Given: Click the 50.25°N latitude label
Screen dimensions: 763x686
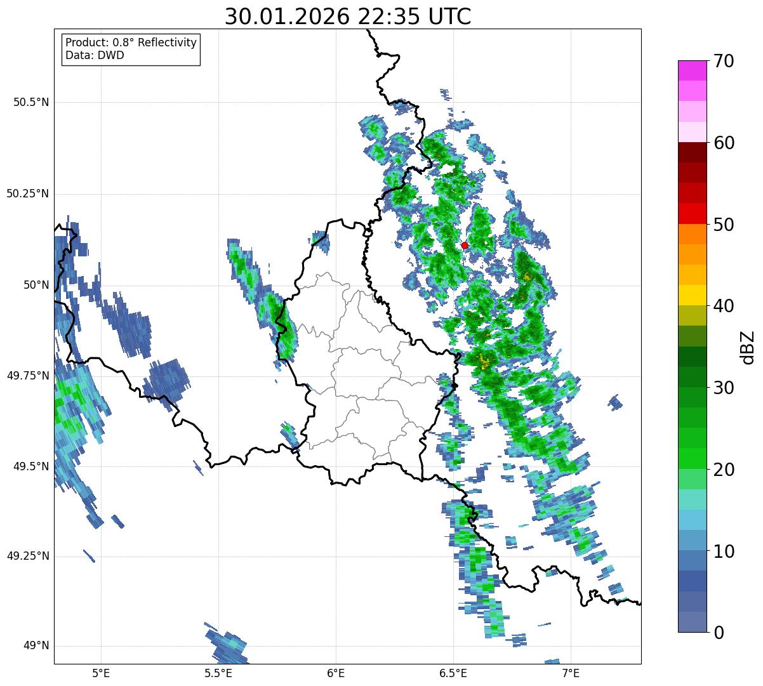Looking at the screenshot, I should (28, 194).
